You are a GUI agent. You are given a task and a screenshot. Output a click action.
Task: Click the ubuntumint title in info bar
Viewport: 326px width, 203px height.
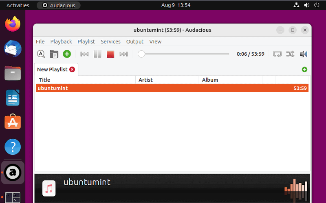(x=87, y=182)
